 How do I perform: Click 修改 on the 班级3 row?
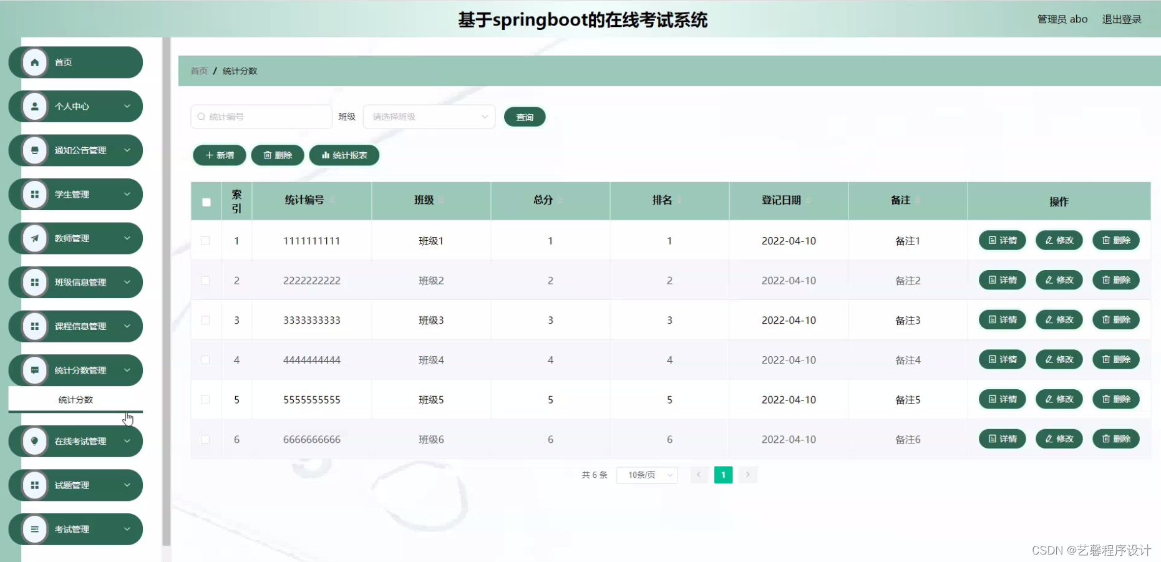[x=1059, y=319]
